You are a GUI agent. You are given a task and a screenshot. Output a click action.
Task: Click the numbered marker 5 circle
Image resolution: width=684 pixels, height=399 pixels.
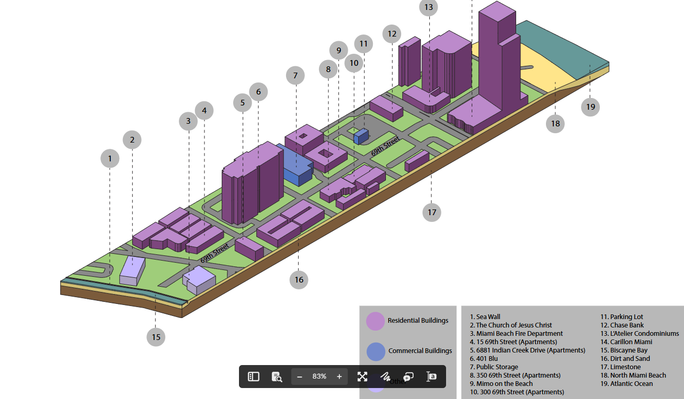point(243,103)
